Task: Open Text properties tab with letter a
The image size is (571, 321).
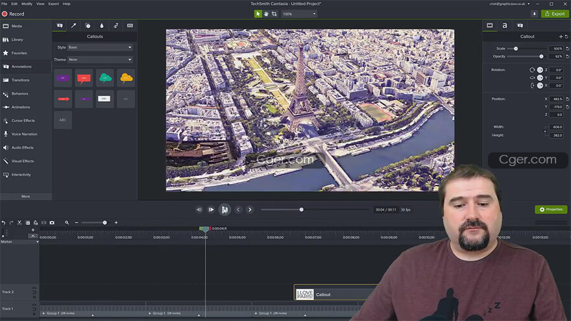Action: (x=505, y=25)
